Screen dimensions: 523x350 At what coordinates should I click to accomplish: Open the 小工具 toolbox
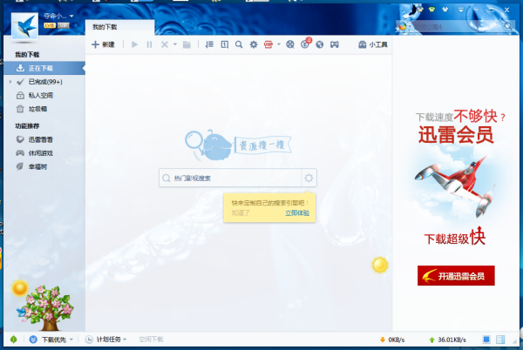372,44
